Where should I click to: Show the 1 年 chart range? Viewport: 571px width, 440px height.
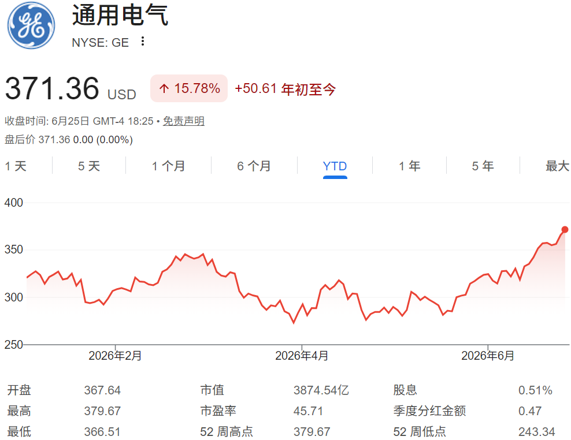[x=410, y=166]
